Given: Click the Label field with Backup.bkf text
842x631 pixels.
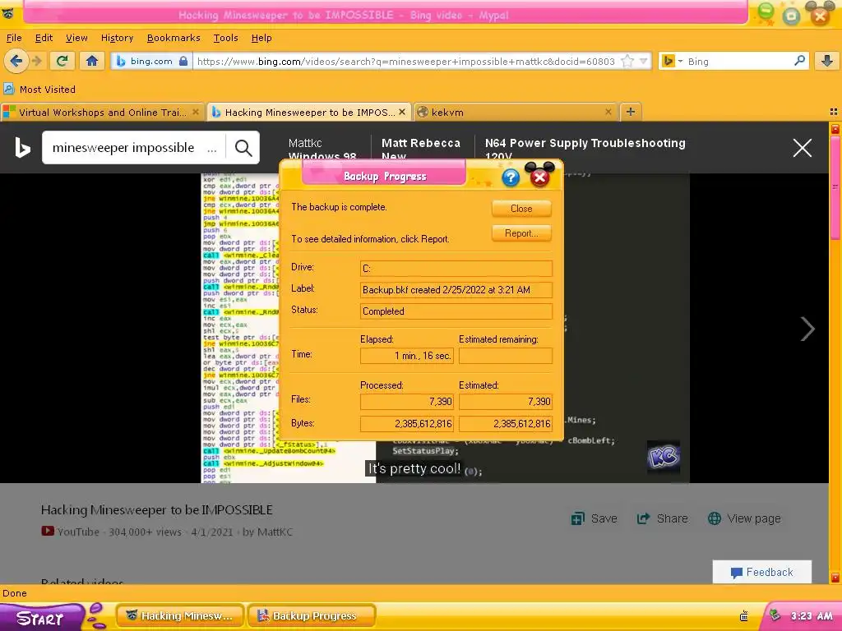Looking at the screenshot, I should coord(456,290).
